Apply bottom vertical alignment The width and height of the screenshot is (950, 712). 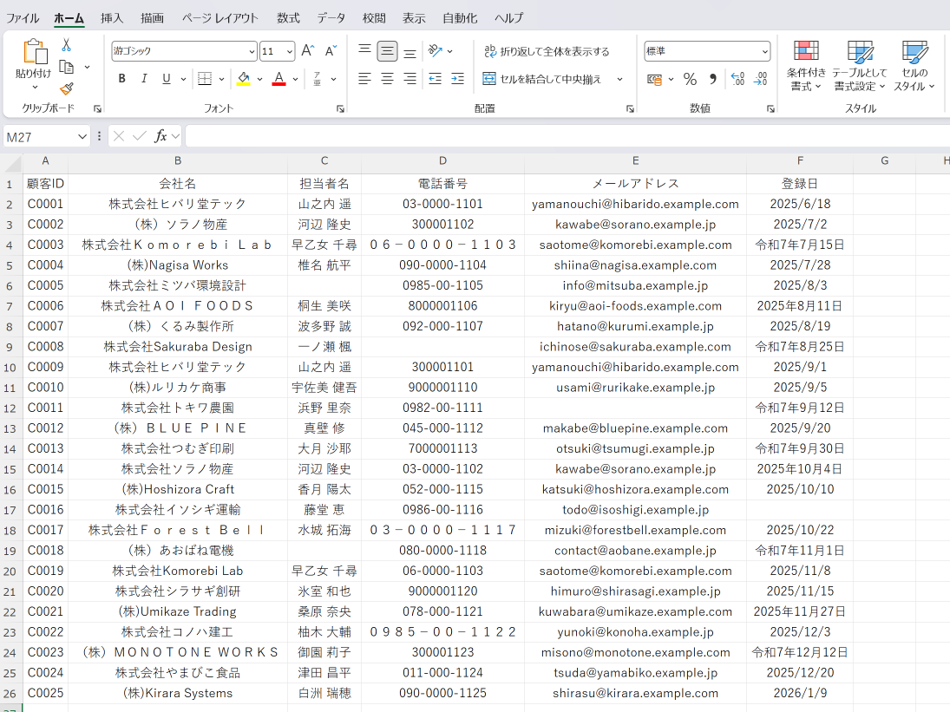410,51
